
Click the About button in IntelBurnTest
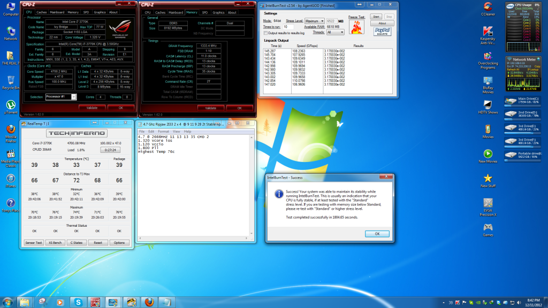(x=382, y=24)
